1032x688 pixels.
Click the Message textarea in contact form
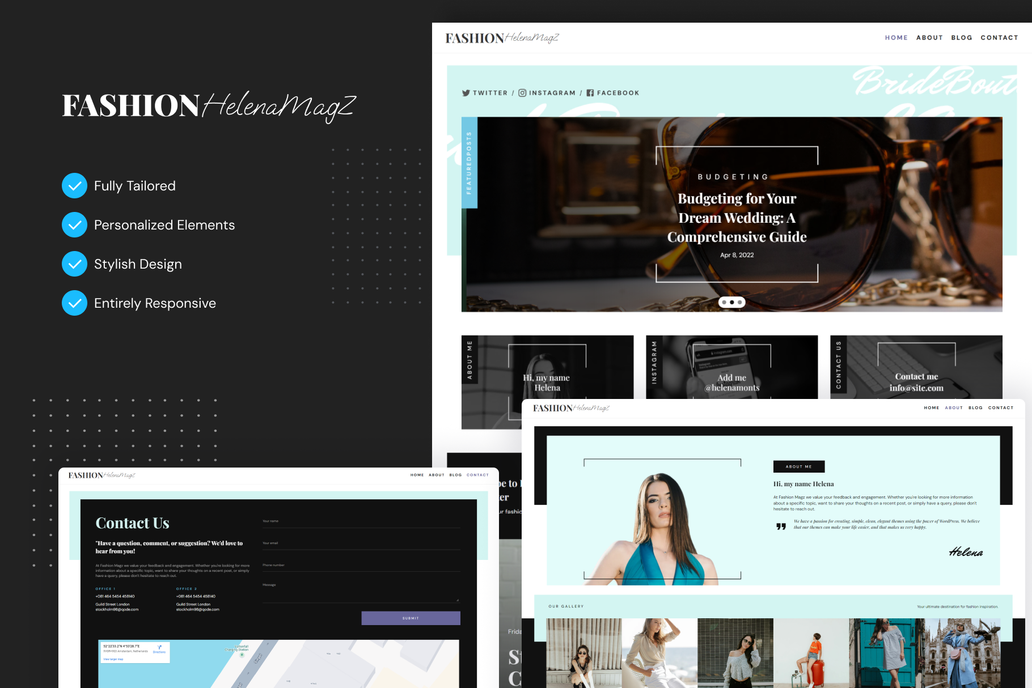pos(361,592)
